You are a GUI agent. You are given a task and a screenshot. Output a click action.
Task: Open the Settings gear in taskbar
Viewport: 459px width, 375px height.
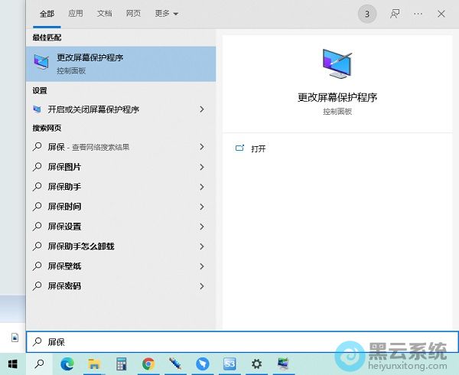[x=256, y=364]
